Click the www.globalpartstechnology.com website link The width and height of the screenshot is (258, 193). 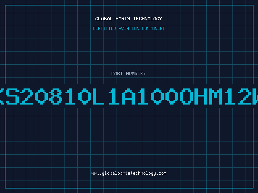[129, 173]
